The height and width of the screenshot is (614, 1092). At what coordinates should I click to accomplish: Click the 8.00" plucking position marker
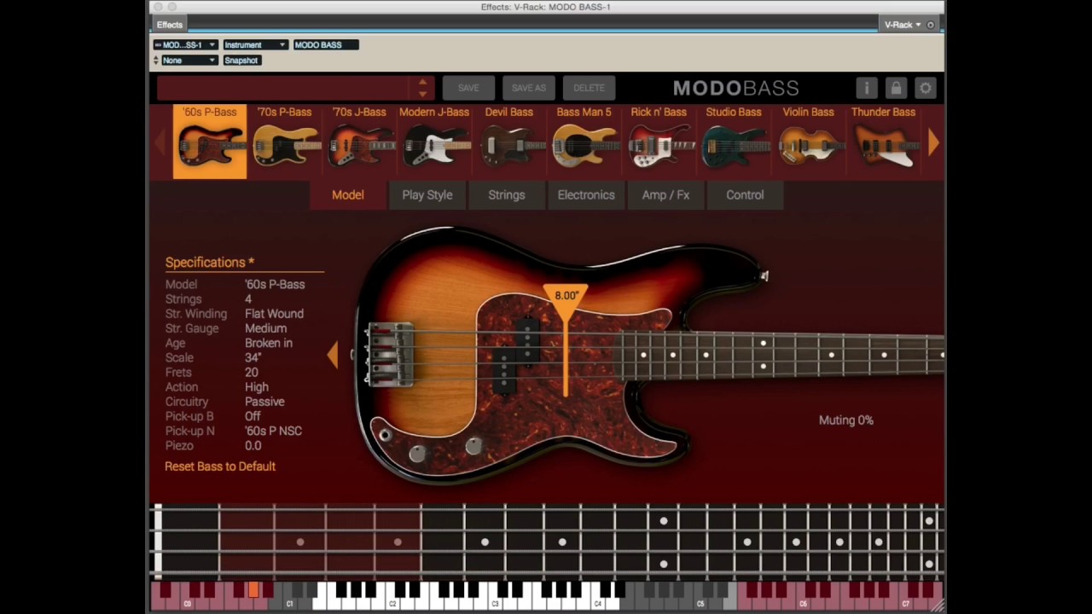coord(566,297)
